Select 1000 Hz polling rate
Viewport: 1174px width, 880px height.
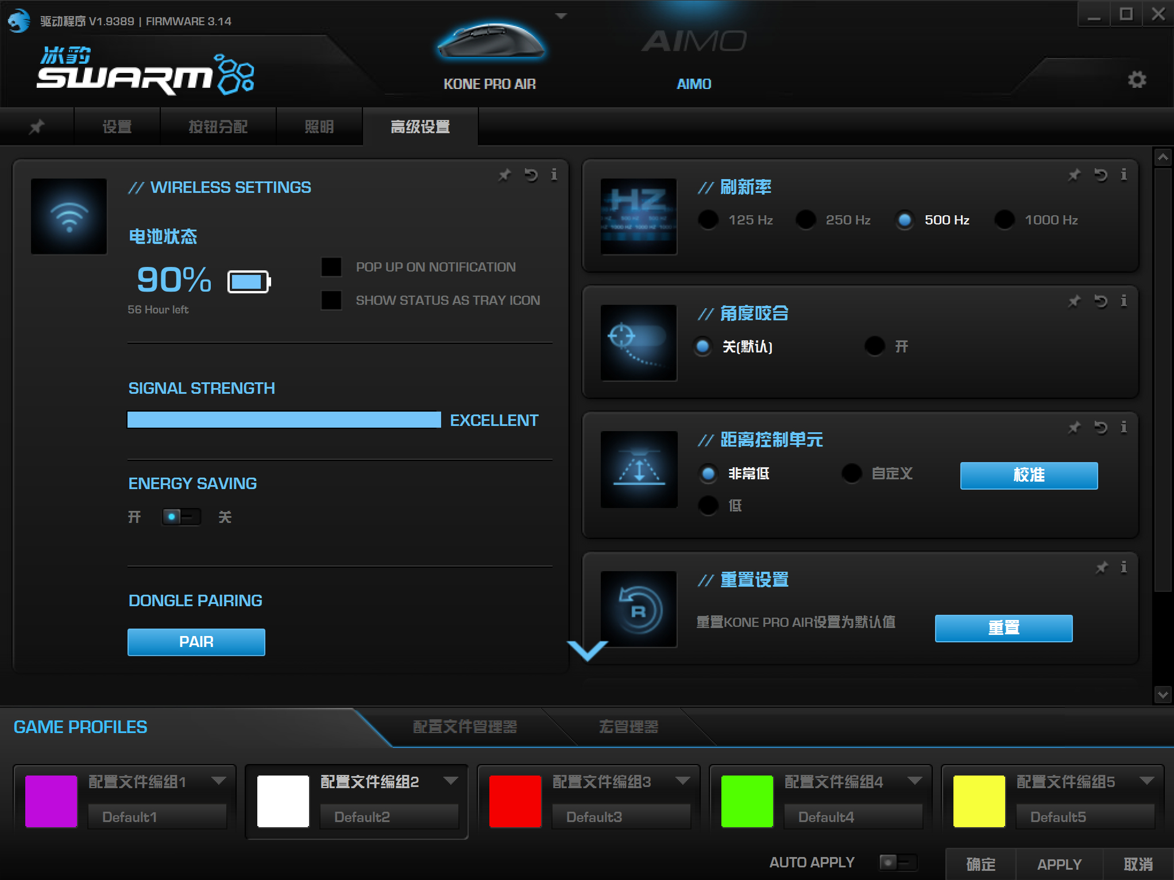(1004, 220)
